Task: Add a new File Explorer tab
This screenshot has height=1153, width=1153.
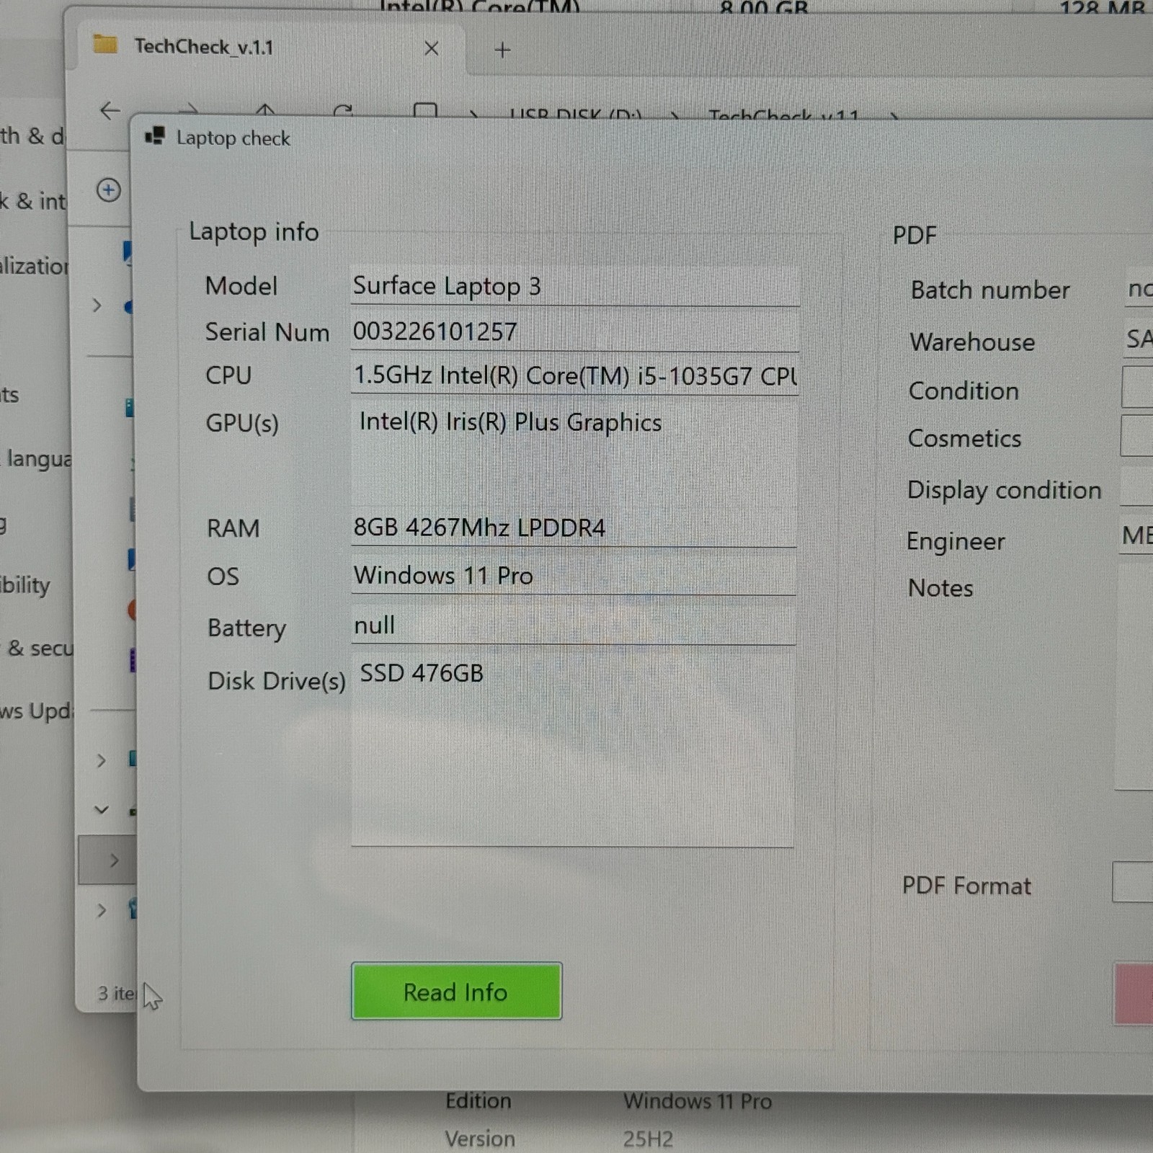Action: click(502, 50)
